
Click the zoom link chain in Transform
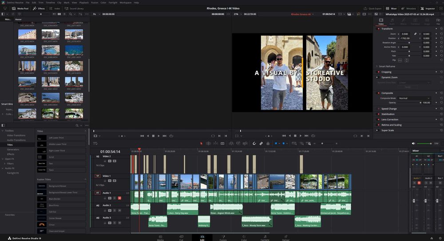(416, 34)
